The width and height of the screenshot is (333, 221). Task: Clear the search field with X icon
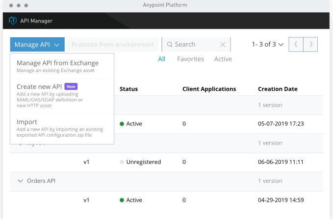223,45
